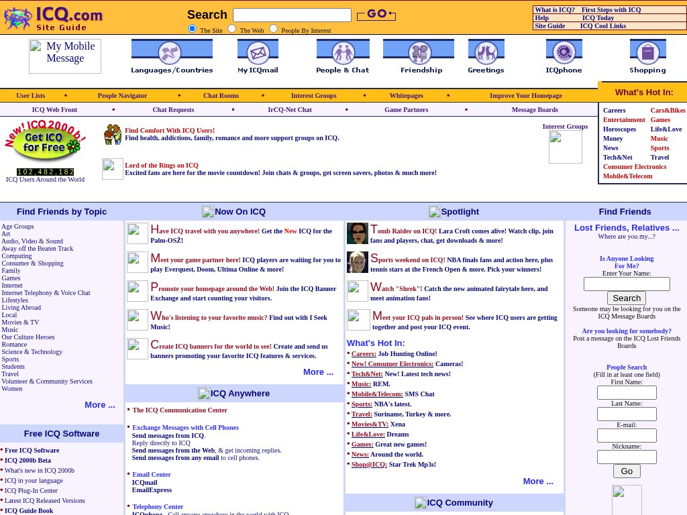The height and width of the screenshot is (515, 687).
Task: Open the People & Chat icon
Action: coord(343,56)
